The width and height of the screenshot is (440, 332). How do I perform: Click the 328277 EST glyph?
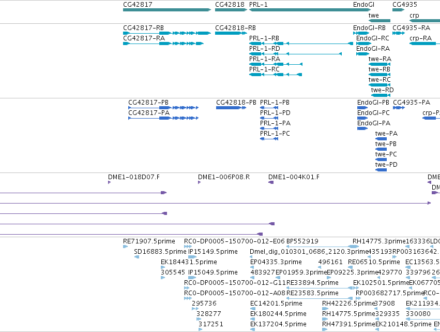(199, 319)
